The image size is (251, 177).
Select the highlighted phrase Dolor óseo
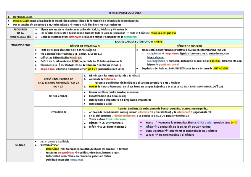(x=52, y=149)
